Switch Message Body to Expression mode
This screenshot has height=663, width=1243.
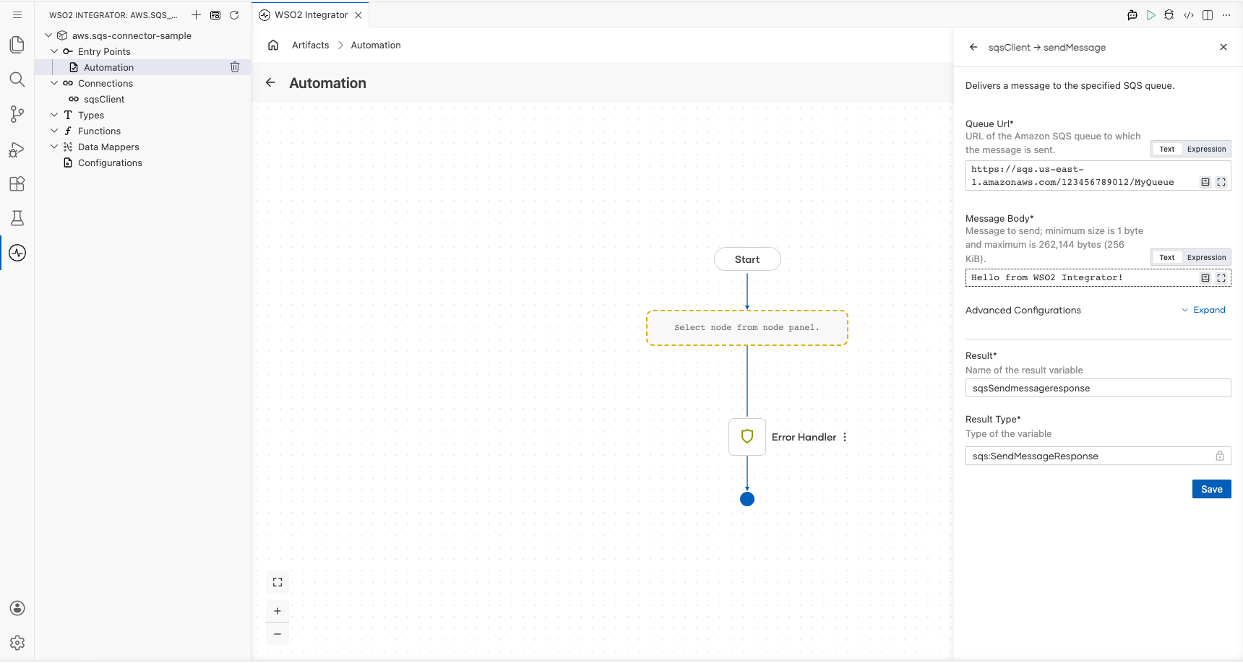(1206, 257)
